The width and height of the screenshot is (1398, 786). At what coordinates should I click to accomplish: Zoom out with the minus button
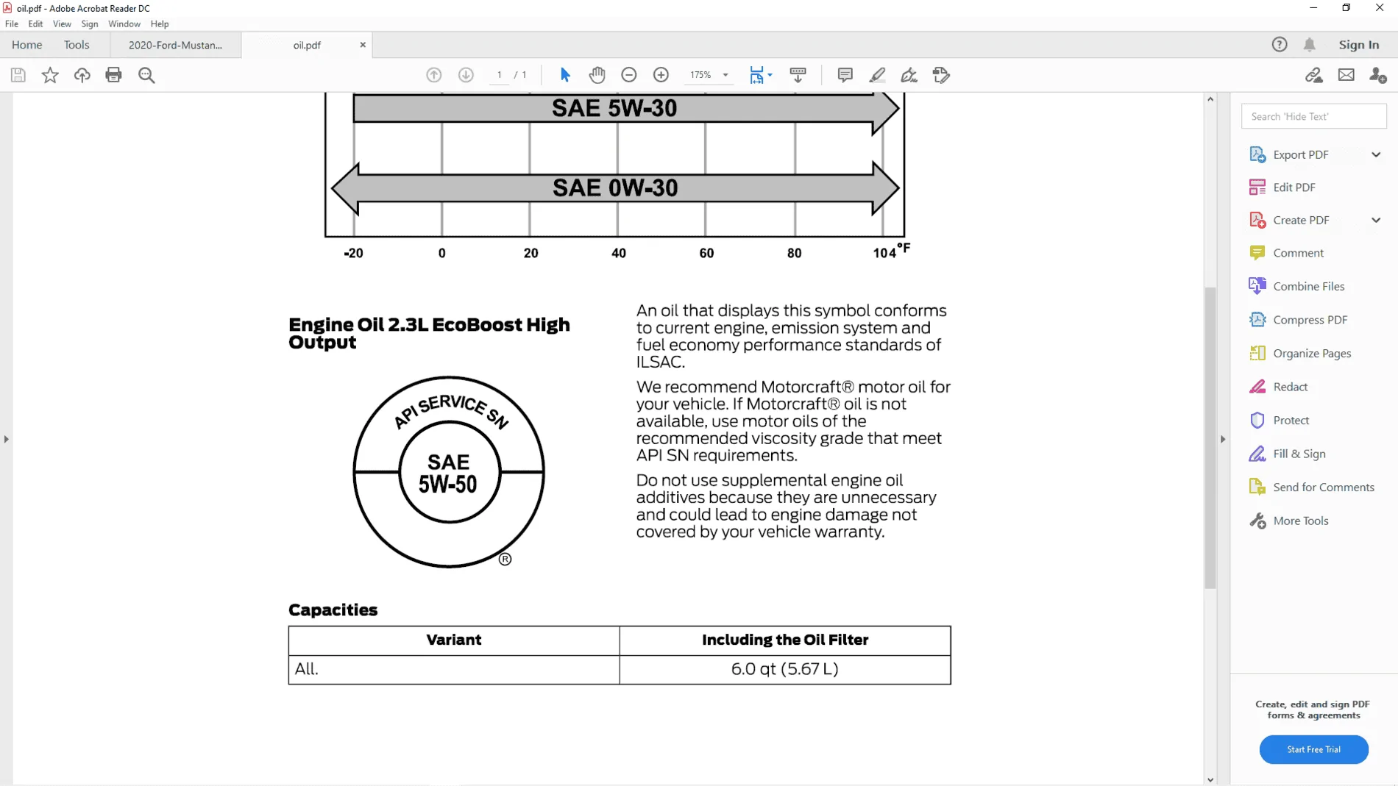pyautogui.click(x=629, y=75)
